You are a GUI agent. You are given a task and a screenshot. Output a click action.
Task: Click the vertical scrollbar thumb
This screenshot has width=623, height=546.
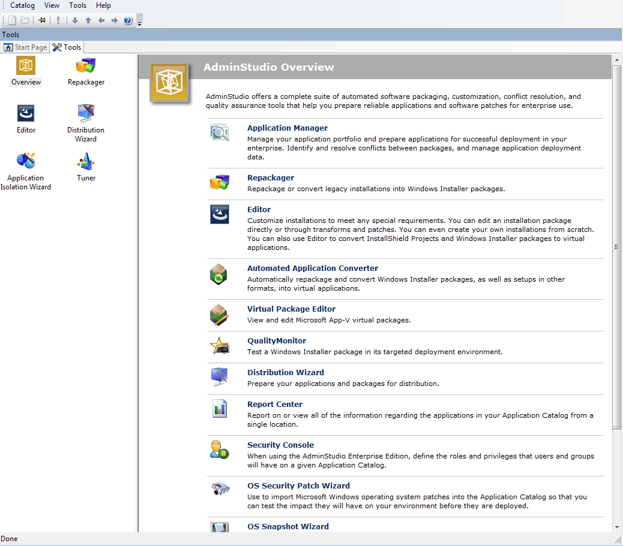616,247
